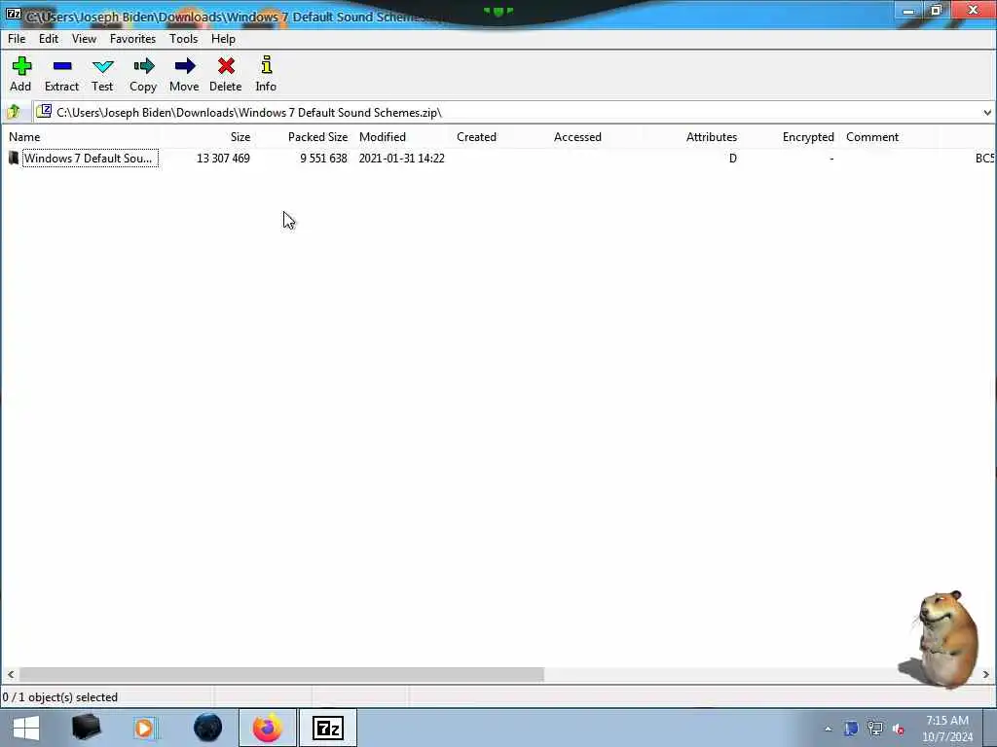Select the Copy toolbar icon
The image size is (997, 747).
tap(144, 66)
